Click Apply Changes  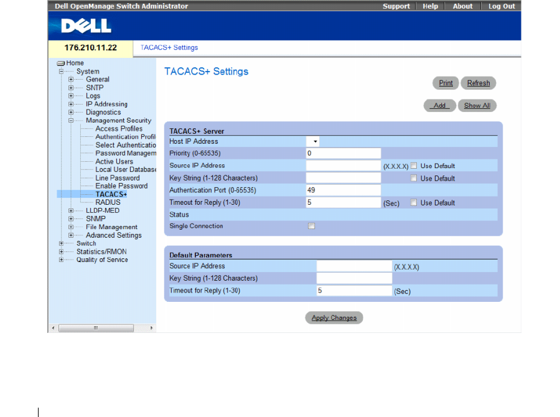coord(334,317)
